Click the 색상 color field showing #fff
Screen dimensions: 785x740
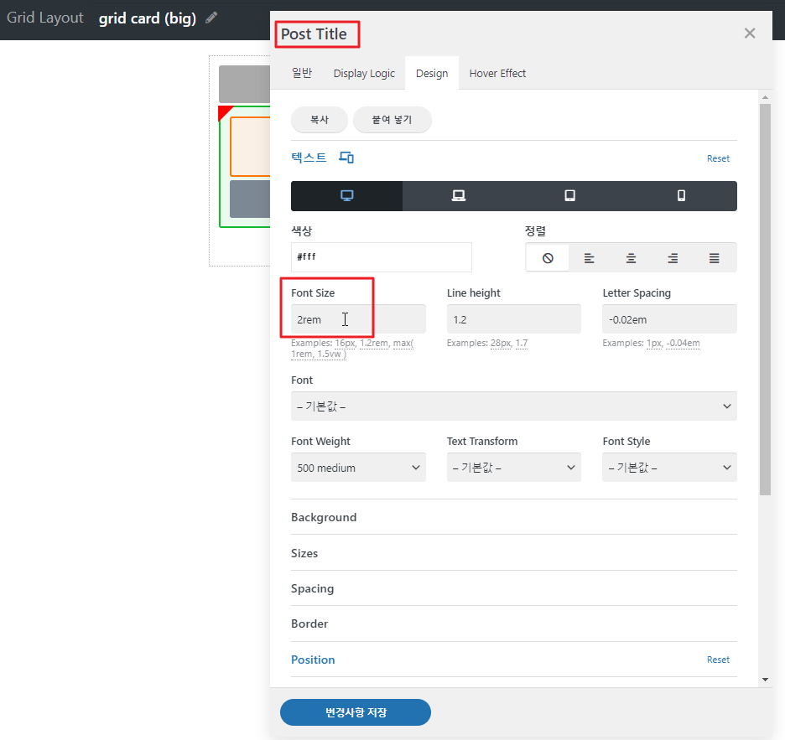pyautogui.click(x=381, y=256)
